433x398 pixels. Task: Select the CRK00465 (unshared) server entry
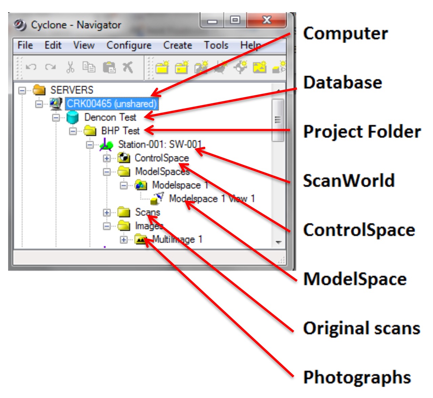tap(111, 104)
